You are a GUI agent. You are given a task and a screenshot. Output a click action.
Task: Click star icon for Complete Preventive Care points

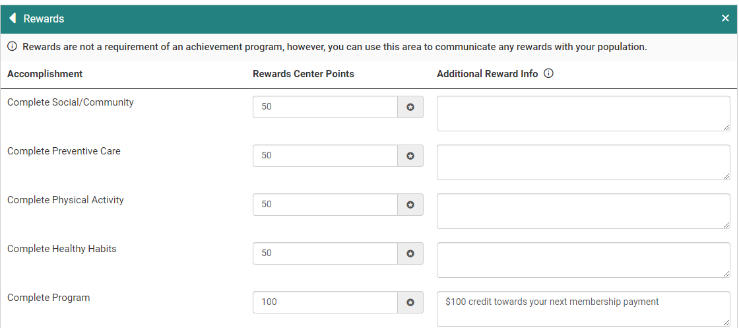click(x=410, y=156)
